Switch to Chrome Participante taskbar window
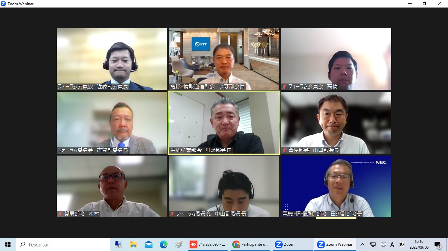Viewport: 448px width, 251px height. (x=251, y=244)
